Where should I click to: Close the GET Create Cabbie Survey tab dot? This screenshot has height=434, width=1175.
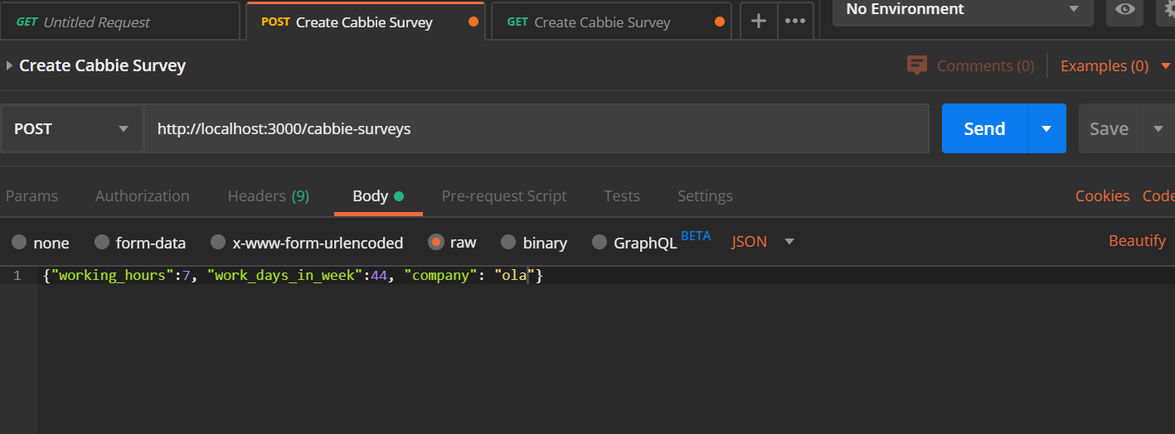pyautogui.click(x=720, y=22)
